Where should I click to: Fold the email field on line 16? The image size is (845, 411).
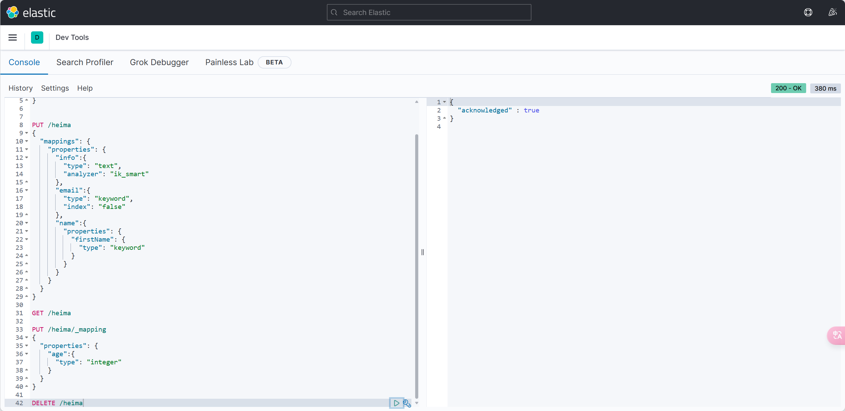click(27, 191)
